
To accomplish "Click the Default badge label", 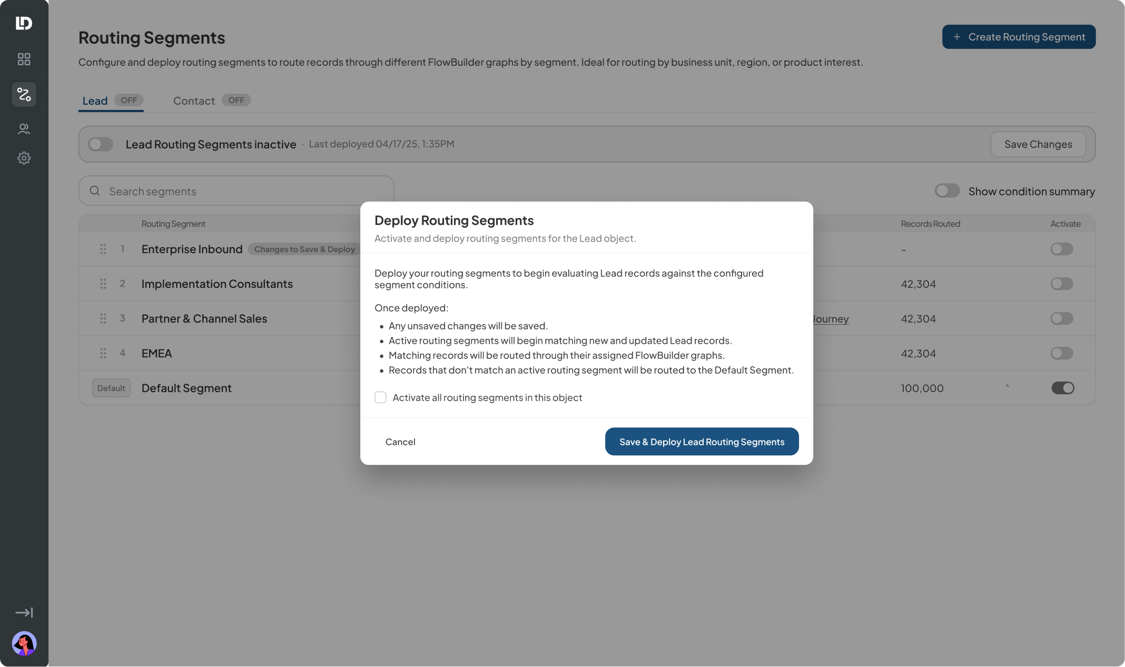I will [111, 388].
